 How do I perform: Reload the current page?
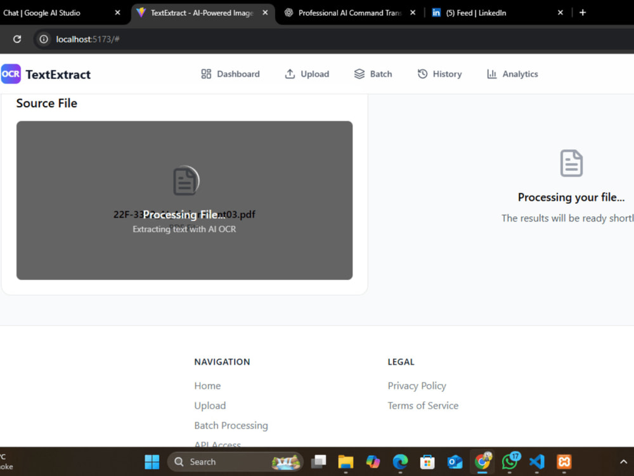[17, 39]
